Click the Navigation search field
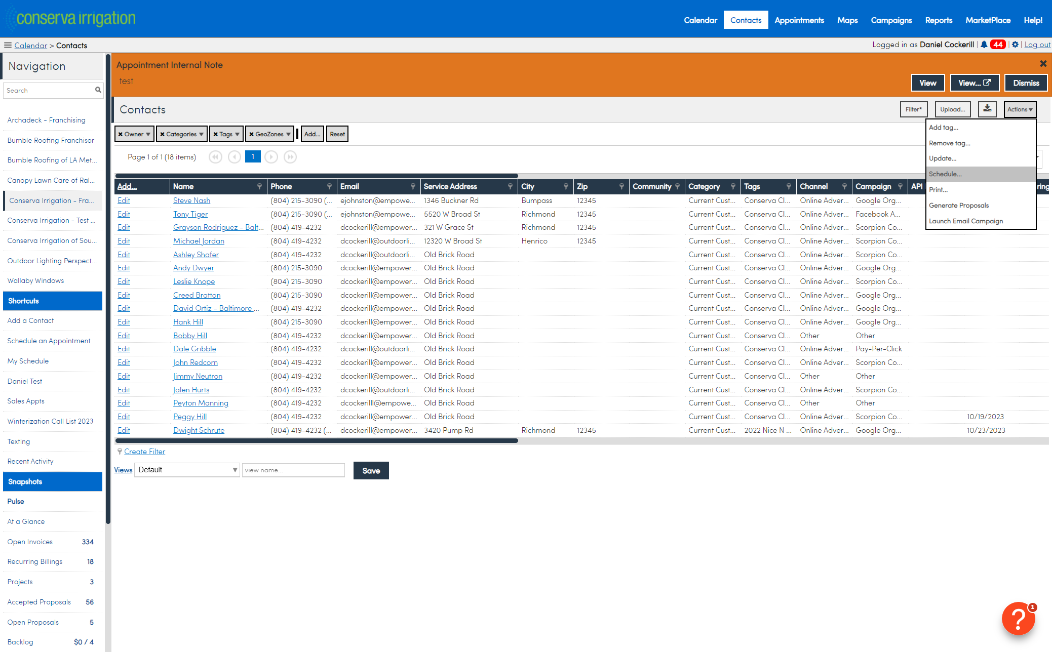The image size is (1052, 652). click(53, 90)
